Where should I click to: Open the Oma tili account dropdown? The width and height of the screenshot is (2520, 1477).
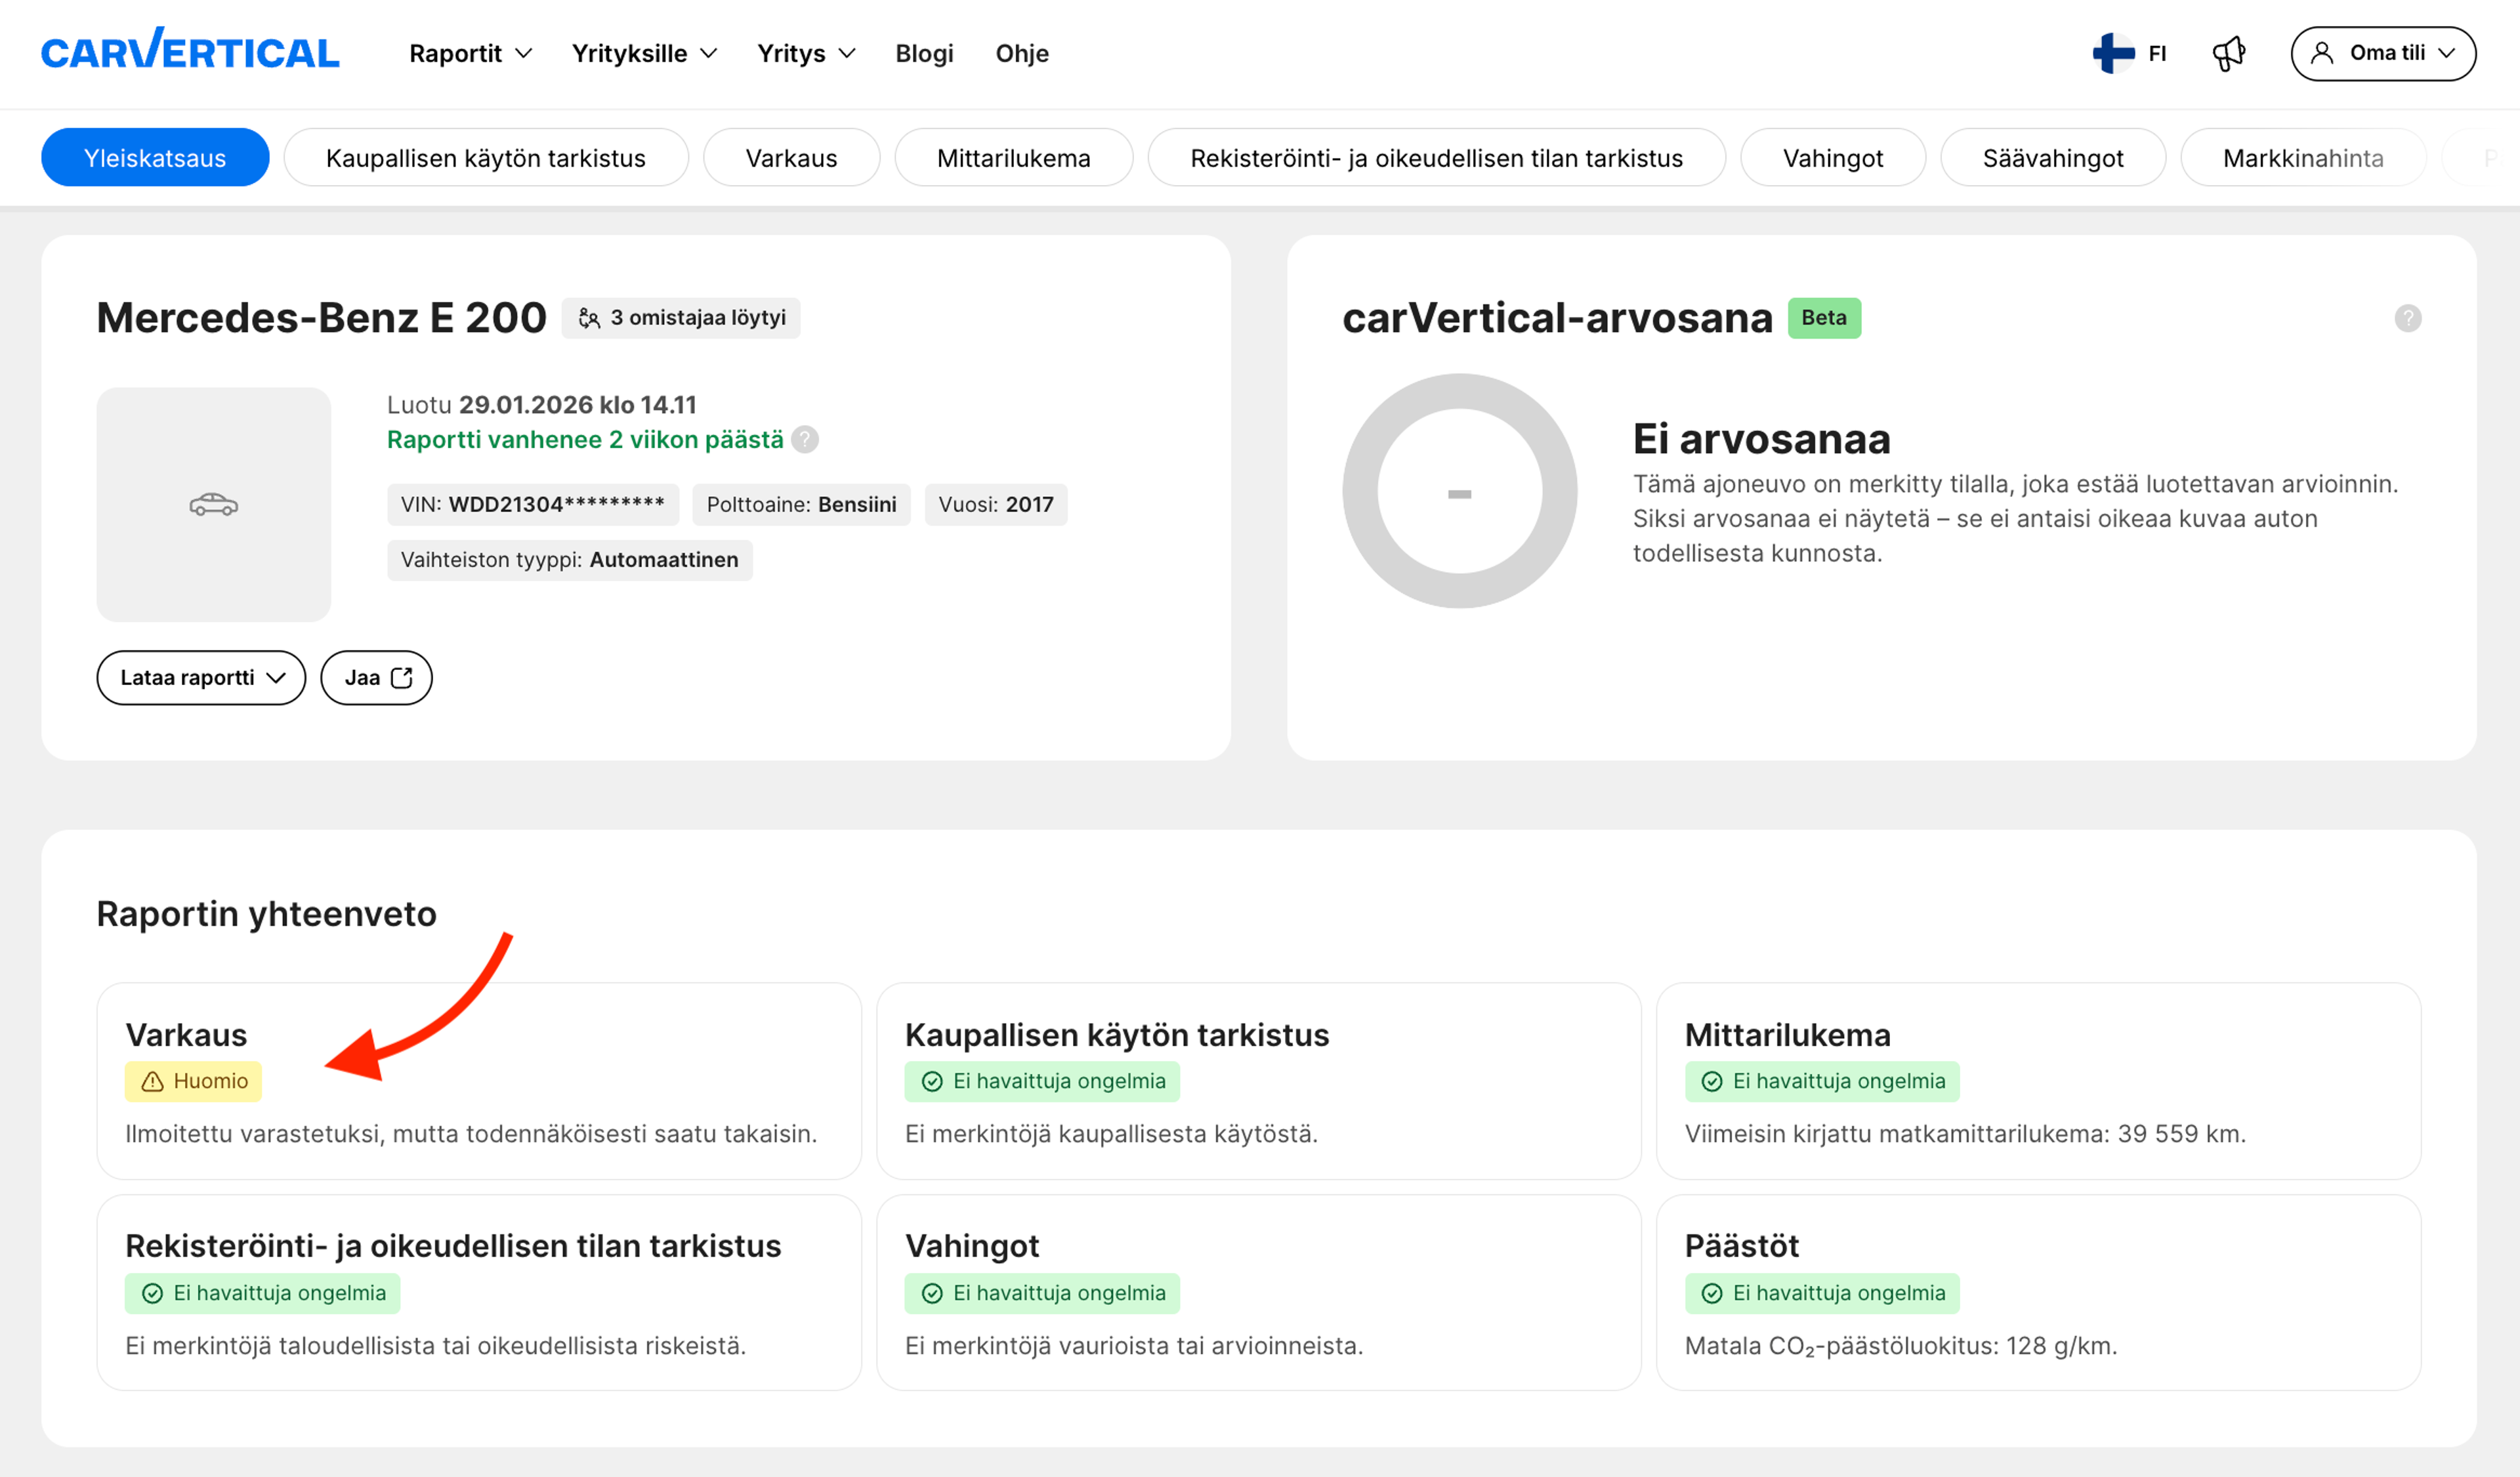tap(2383, 53)
